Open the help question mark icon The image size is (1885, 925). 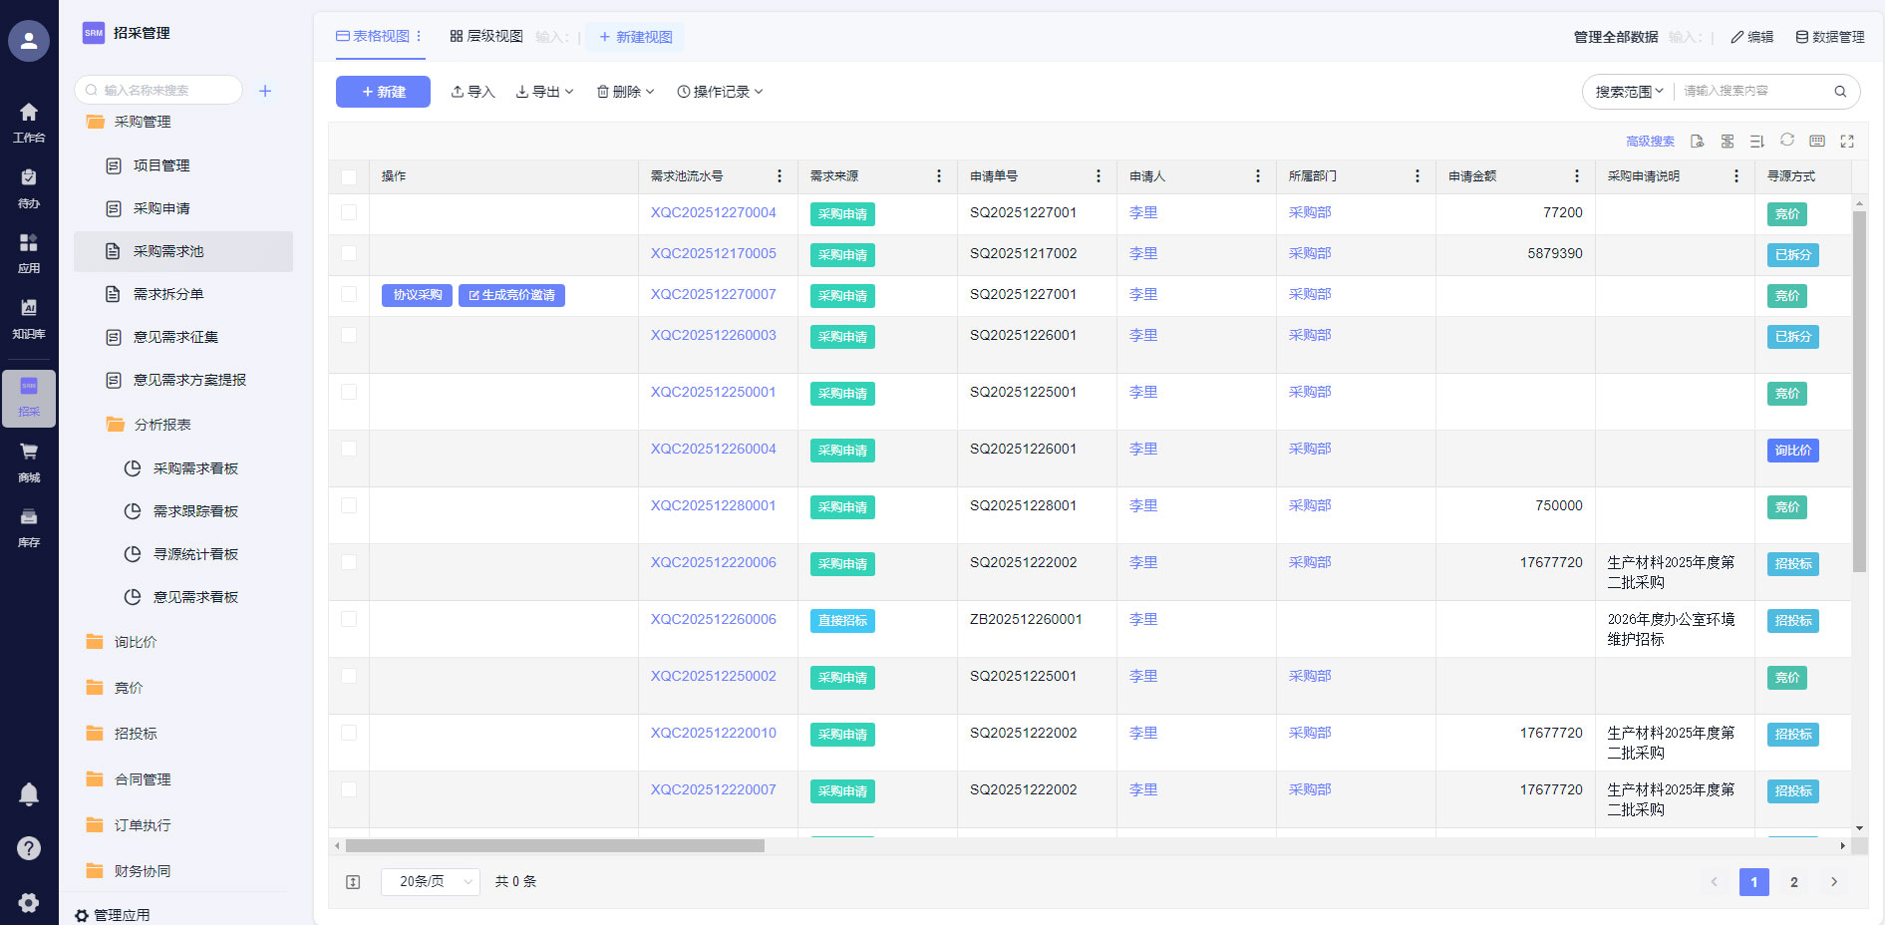[x=29, y=848]
